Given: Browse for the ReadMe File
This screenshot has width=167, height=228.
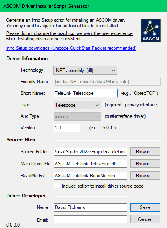Looking at the screenshot, I should [145, 176].
